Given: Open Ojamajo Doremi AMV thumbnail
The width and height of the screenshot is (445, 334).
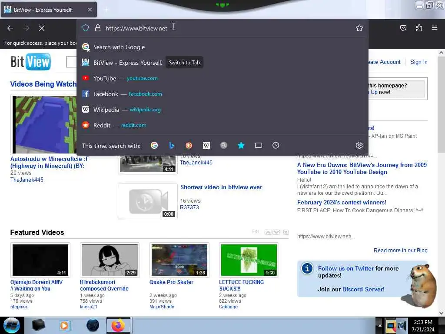Looking at the screenshot, I should tap(40, 260).
